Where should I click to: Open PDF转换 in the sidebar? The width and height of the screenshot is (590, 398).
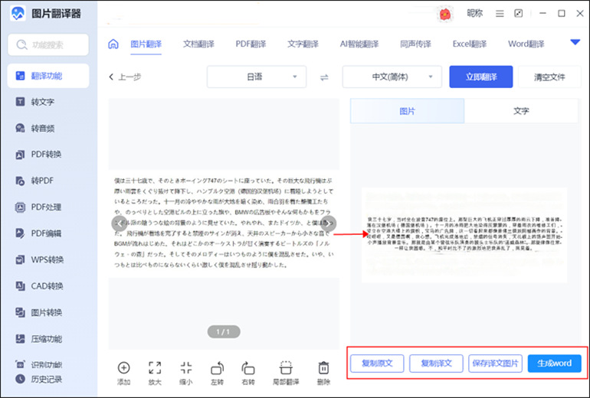[38, 155]
